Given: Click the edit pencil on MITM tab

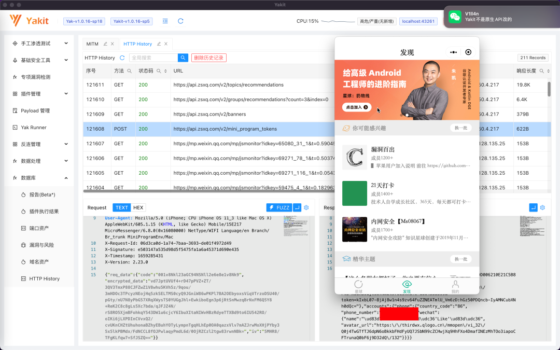Looking at the screenshot, I should (x=105, y=44).
